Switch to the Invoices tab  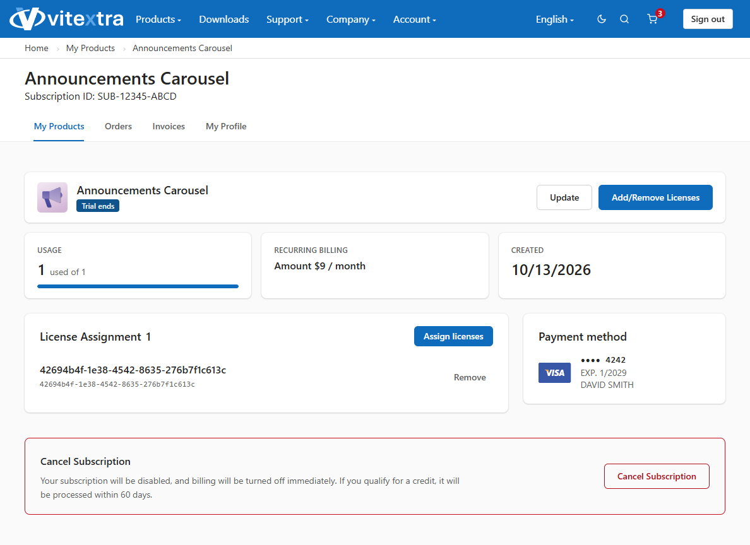tap(169, 127)
